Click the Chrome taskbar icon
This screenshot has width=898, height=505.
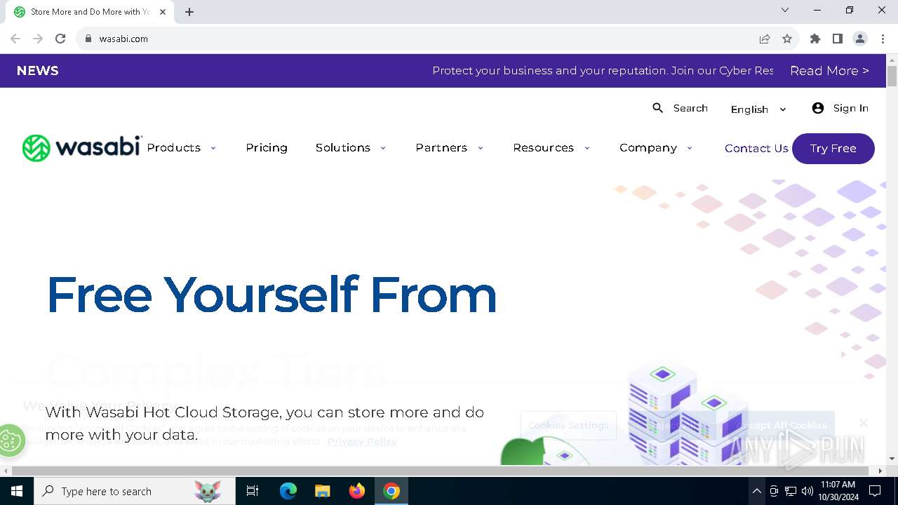391,491
